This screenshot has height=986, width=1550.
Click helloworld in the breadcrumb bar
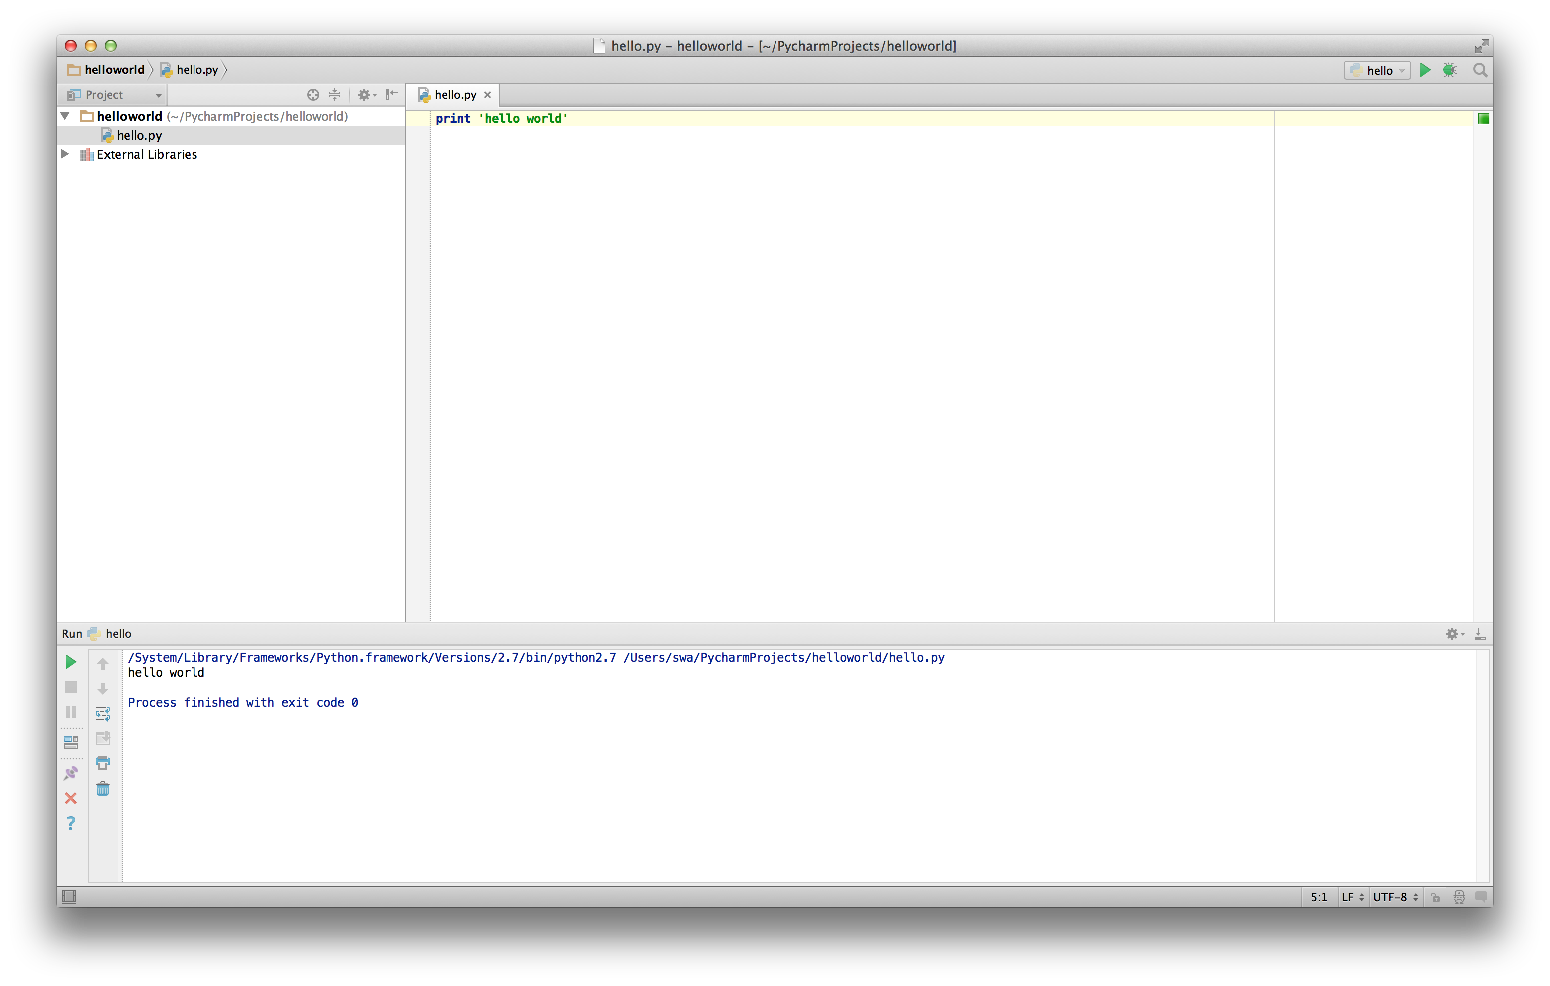(x=114, y=69)
